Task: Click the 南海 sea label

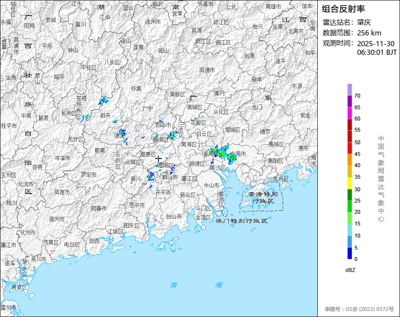Action: click(x=197, y=285)
